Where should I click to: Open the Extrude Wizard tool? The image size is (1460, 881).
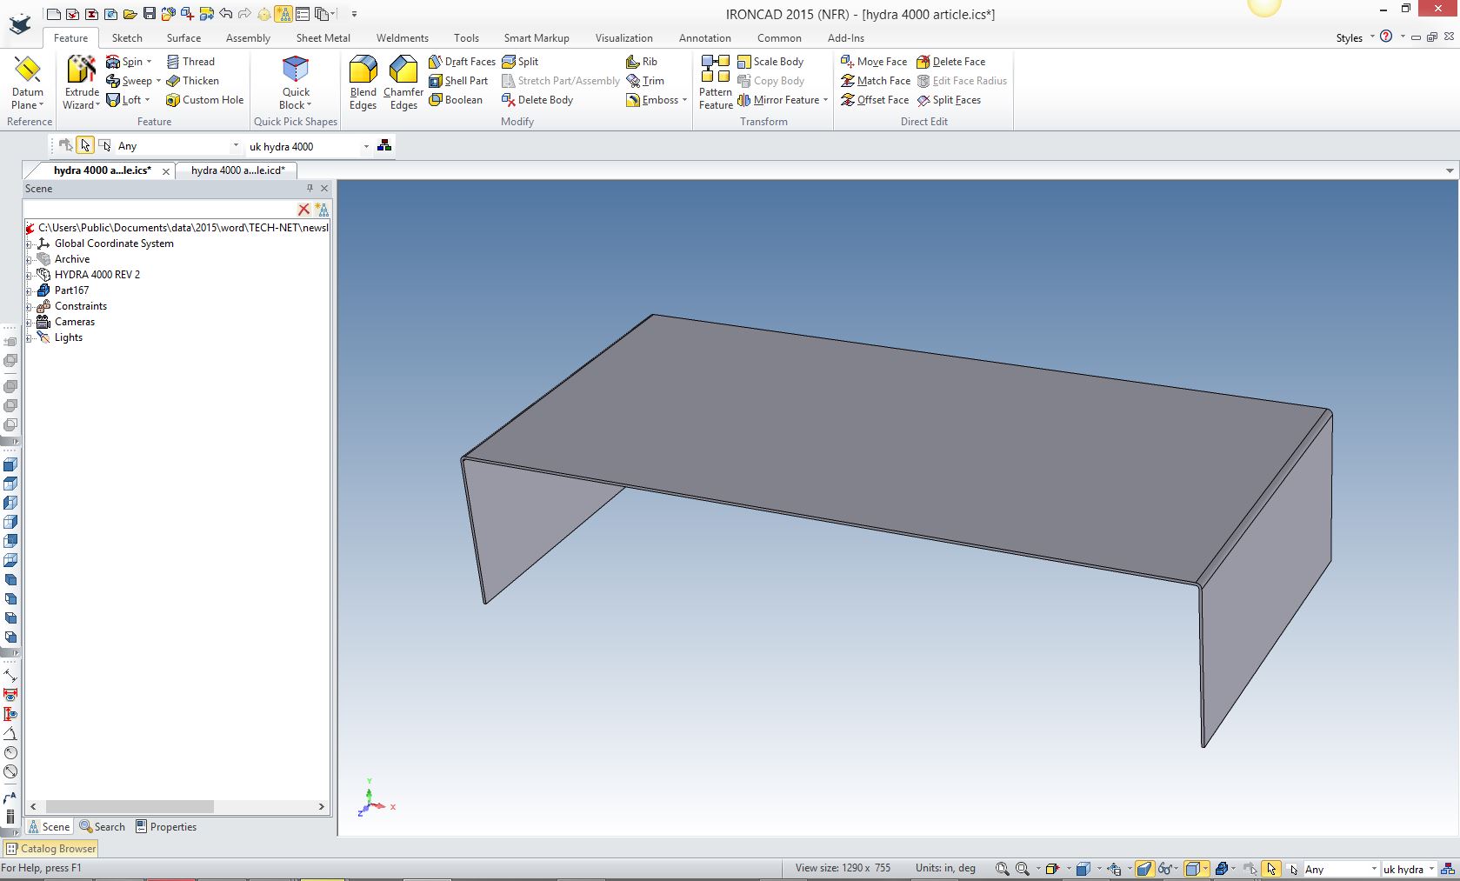tap(82, 83)
